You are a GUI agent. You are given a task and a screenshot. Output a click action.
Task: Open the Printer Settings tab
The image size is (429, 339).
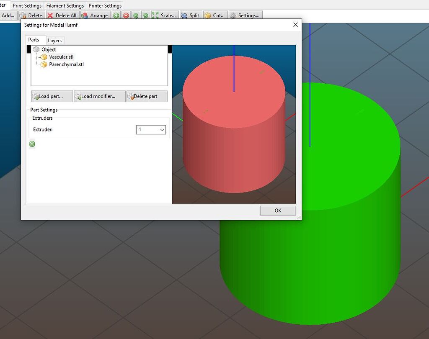pos(105,5)
